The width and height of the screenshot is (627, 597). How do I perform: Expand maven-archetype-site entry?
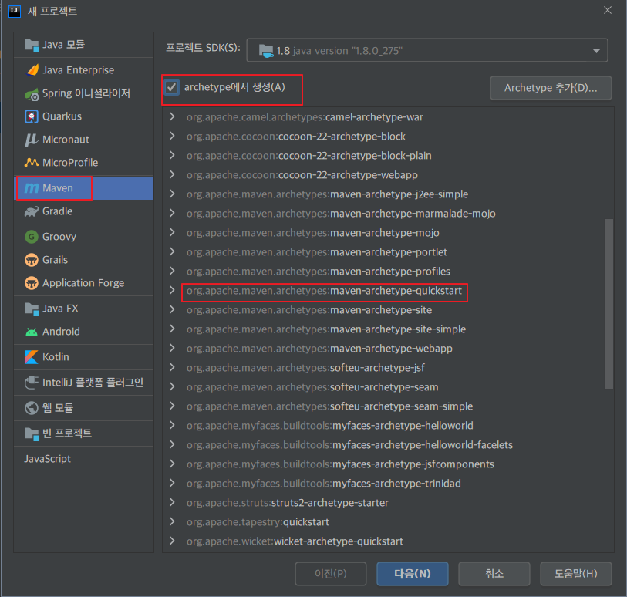pyautogui.click(x=172, y=309)
